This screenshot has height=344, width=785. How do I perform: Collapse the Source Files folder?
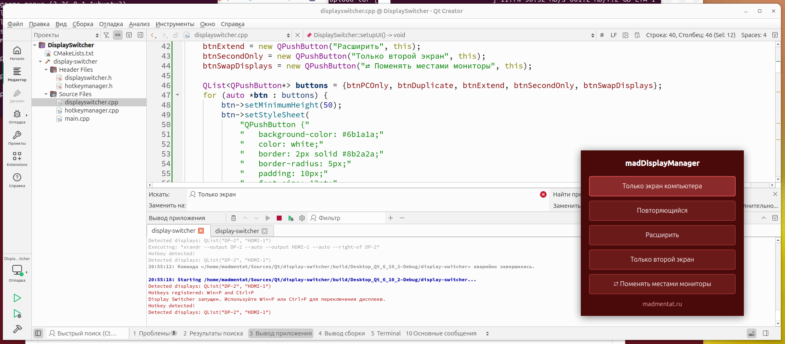pos(46,94)
